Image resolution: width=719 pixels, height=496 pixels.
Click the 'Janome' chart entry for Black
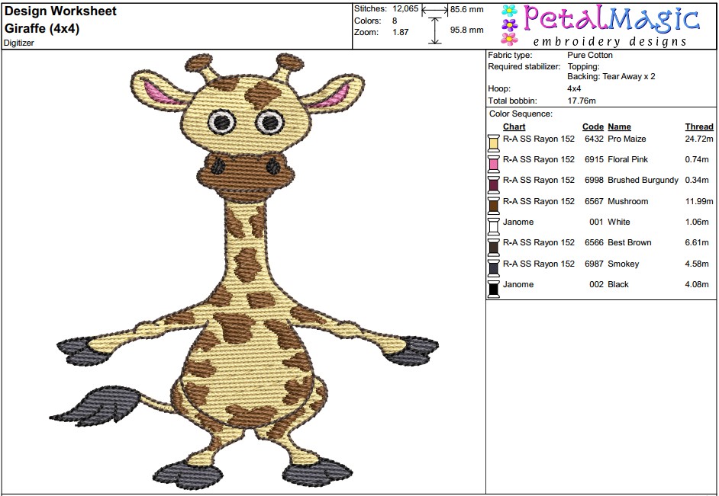(518, 284)
